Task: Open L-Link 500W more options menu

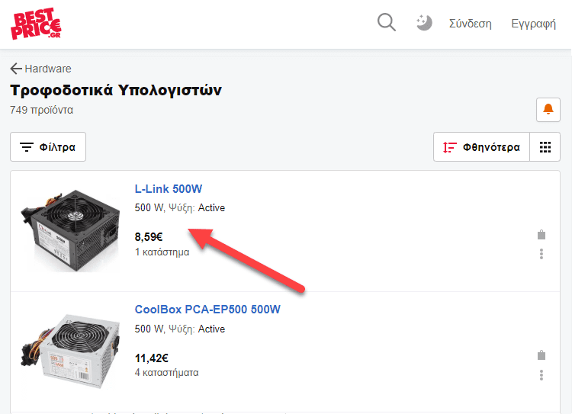Action: point(541,254)
